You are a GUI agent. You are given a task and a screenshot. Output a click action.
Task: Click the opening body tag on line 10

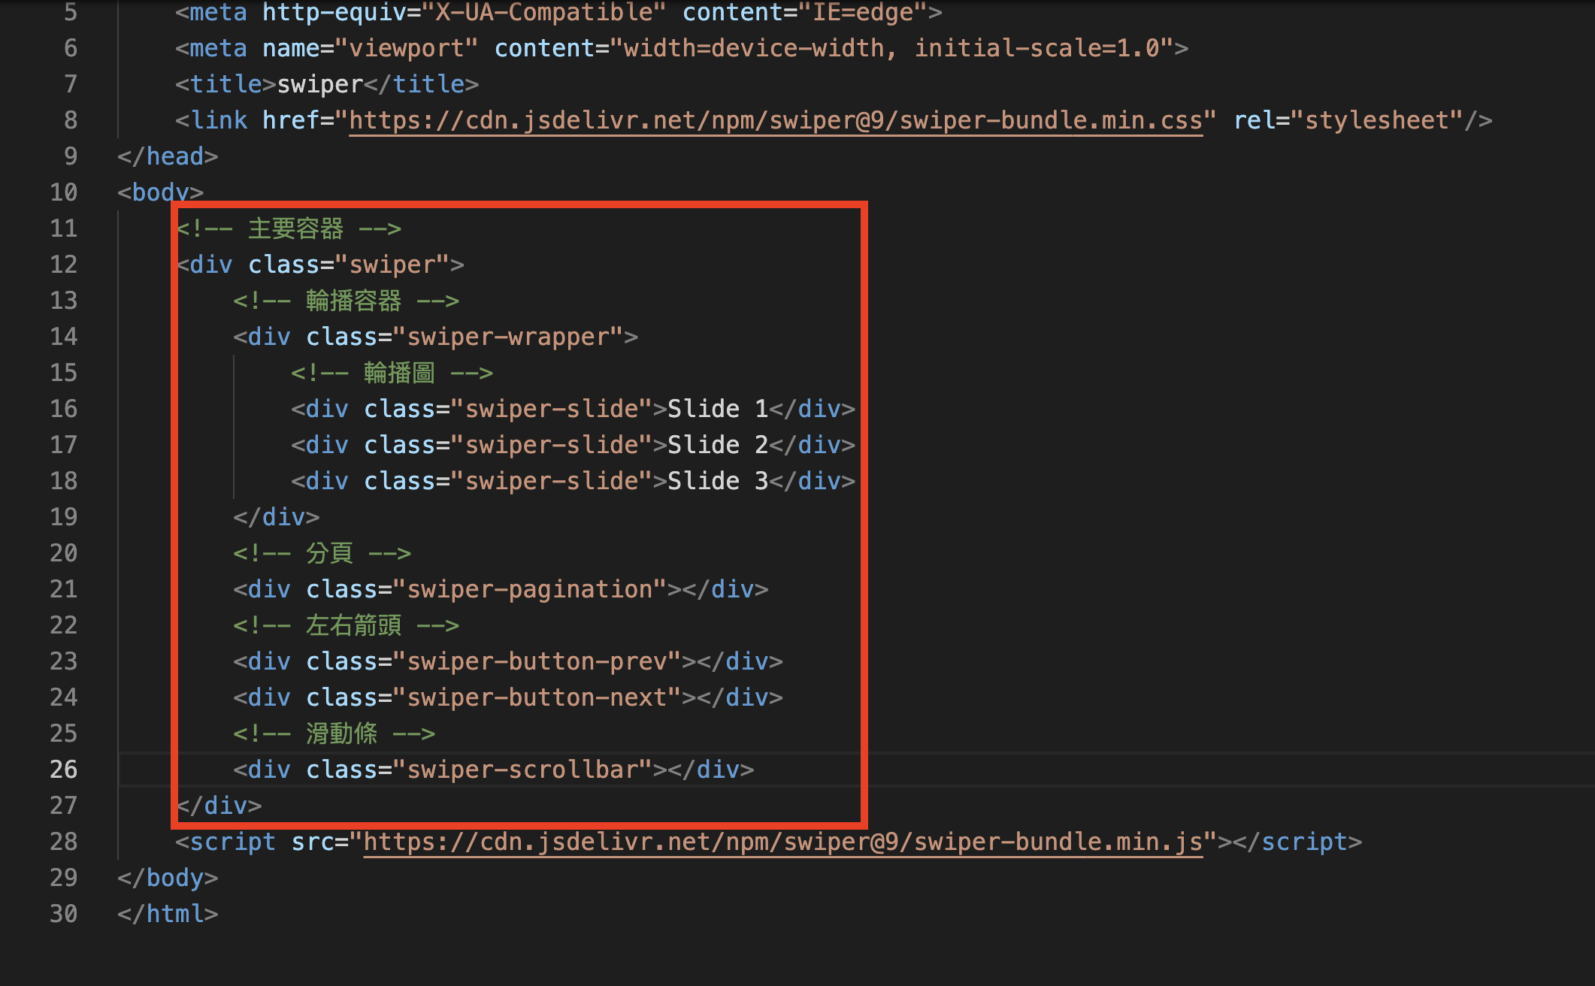160,192
